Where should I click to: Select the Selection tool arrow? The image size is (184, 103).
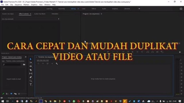tap(31, 59)
